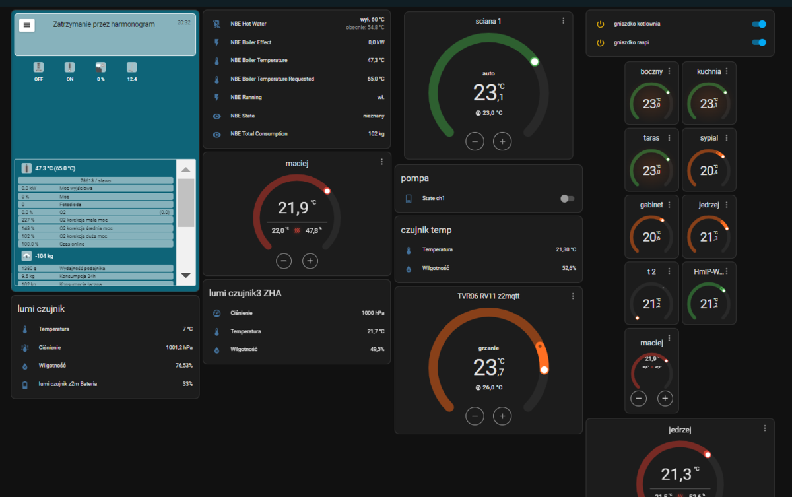The height and width of the screenshot is (497, 792).
Task: Click the device icon beside State ch1
Action: click(x=409, y=199)
